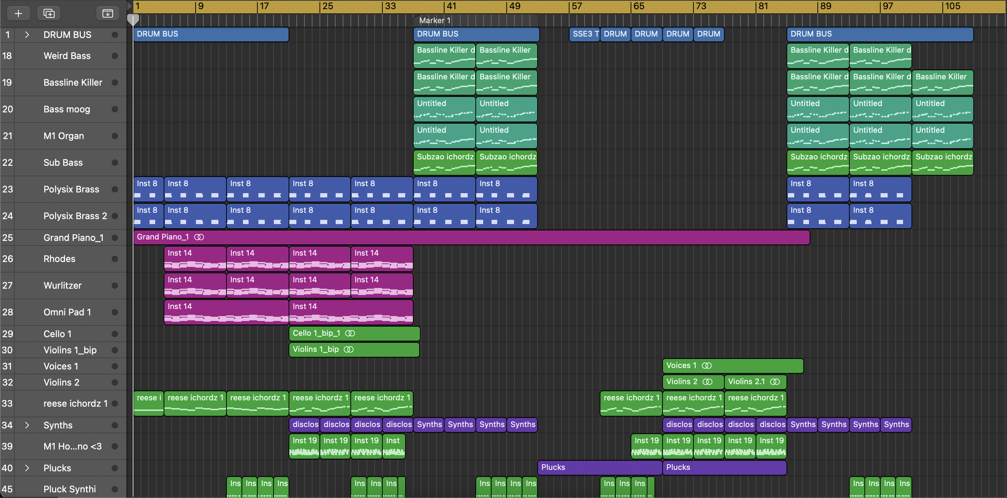Expand the Synths track stack

coord(27,425)
